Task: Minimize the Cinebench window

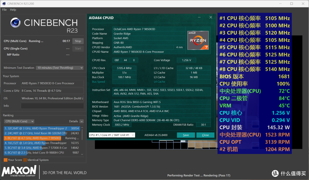Action: [280, 3]
